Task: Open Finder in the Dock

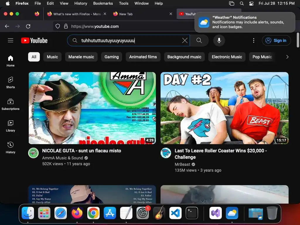Action: coord(28,213)
